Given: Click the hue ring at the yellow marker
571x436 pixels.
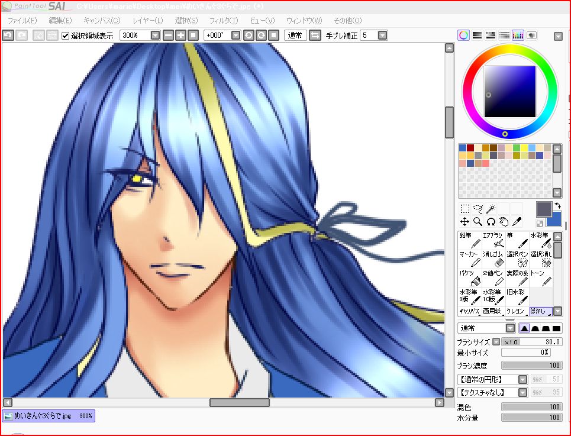Looking at the screenshot, I should pyautogui.click(x=505, y=134).
